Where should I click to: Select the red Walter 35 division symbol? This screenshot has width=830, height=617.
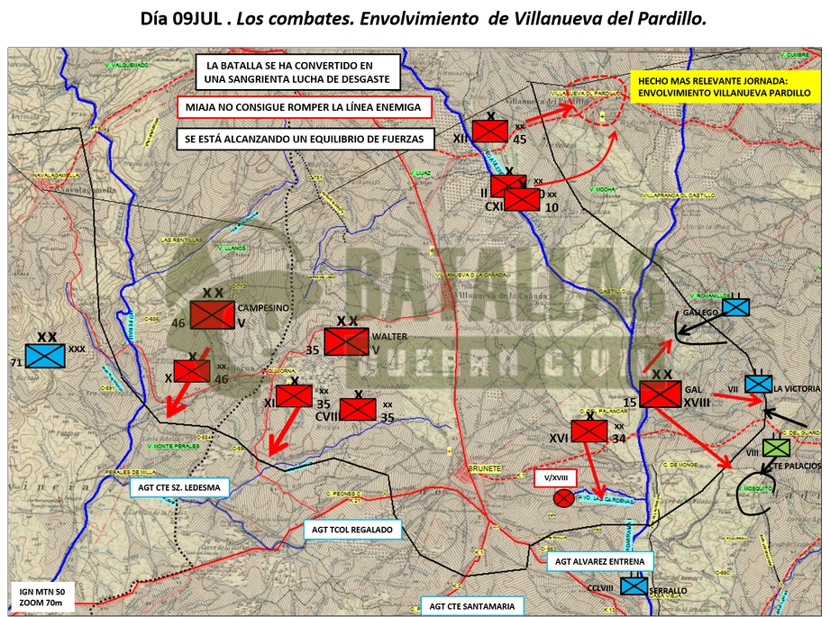click(346, 341)
